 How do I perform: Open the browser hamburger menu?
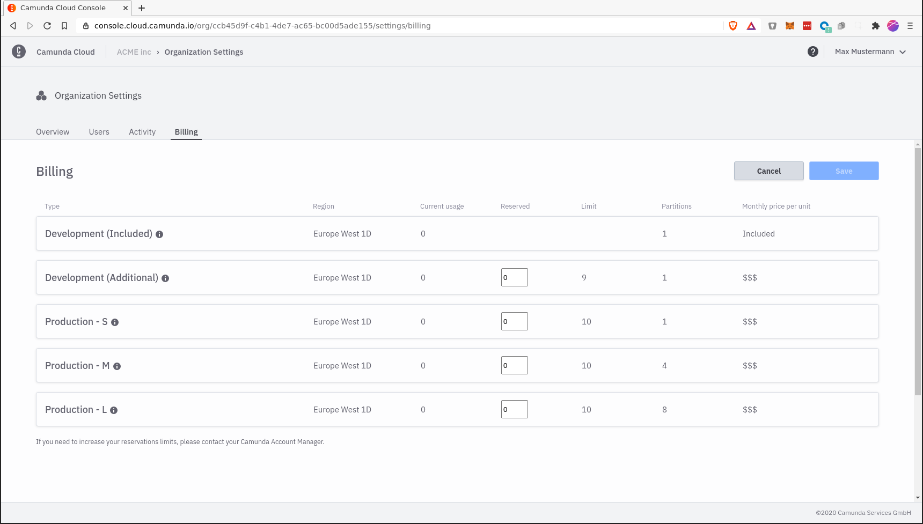(910, 26)
